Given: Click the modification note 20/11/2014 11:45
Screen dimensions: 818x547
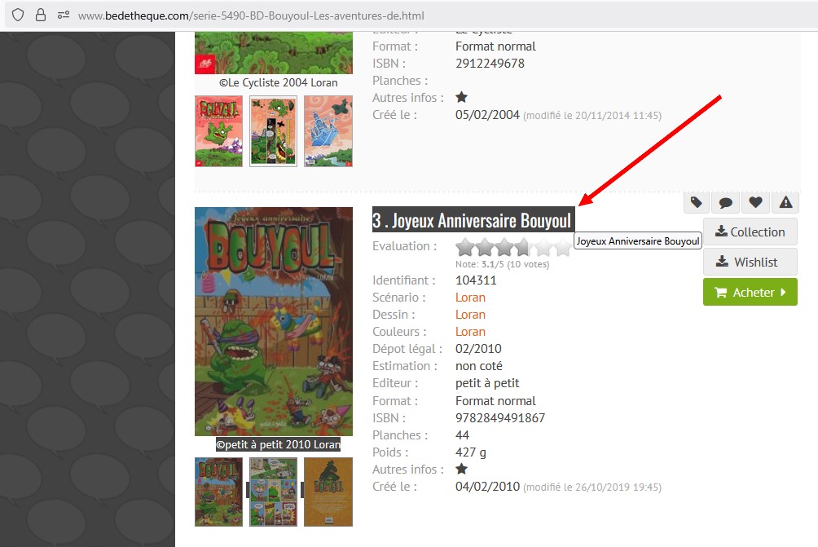Looking at the screenshot, I should tap(592, 116).
